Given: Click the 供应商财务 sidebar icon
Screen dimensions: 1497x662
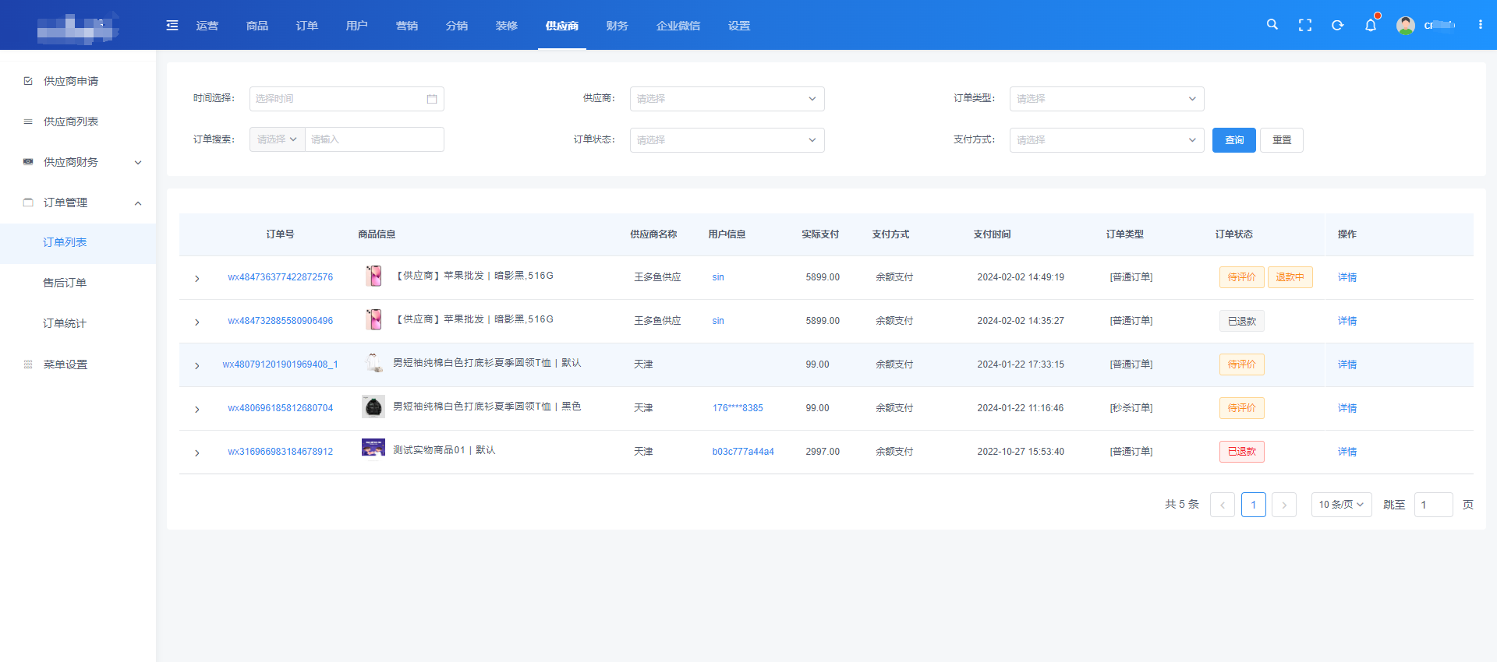Looking at the screenshot, I should coord(28,162).
